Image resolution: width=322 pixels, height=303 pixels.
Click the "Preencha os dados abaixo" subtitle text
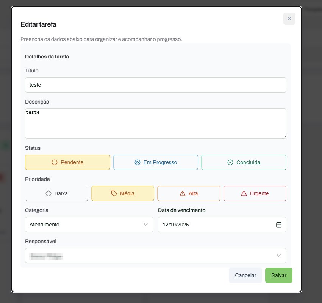pyautogui.click(x=101, y=39)
